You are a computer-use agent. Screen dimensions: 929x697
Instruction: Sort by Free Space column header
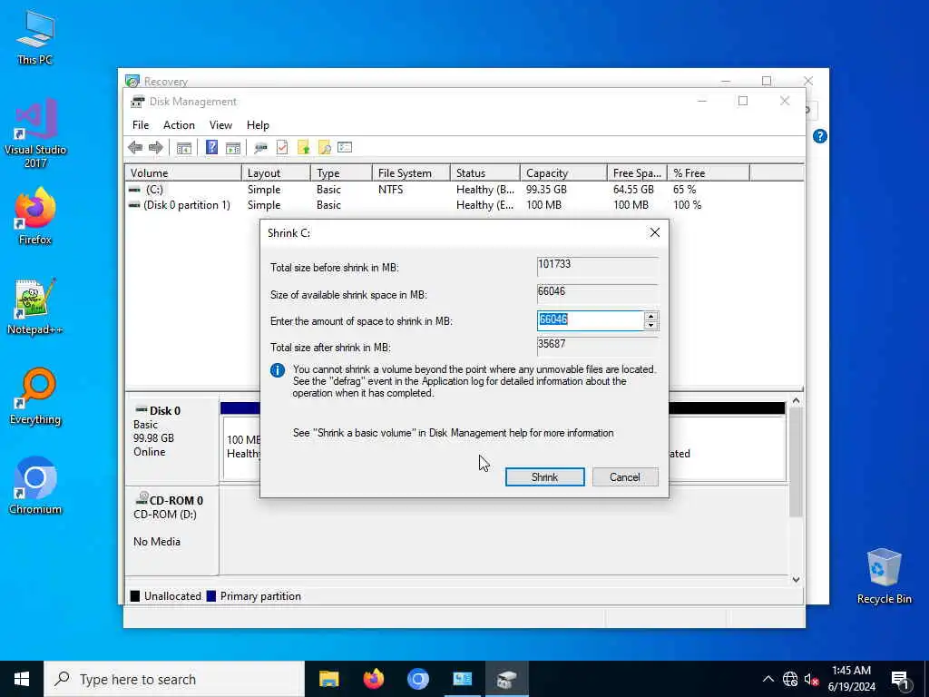637,173
